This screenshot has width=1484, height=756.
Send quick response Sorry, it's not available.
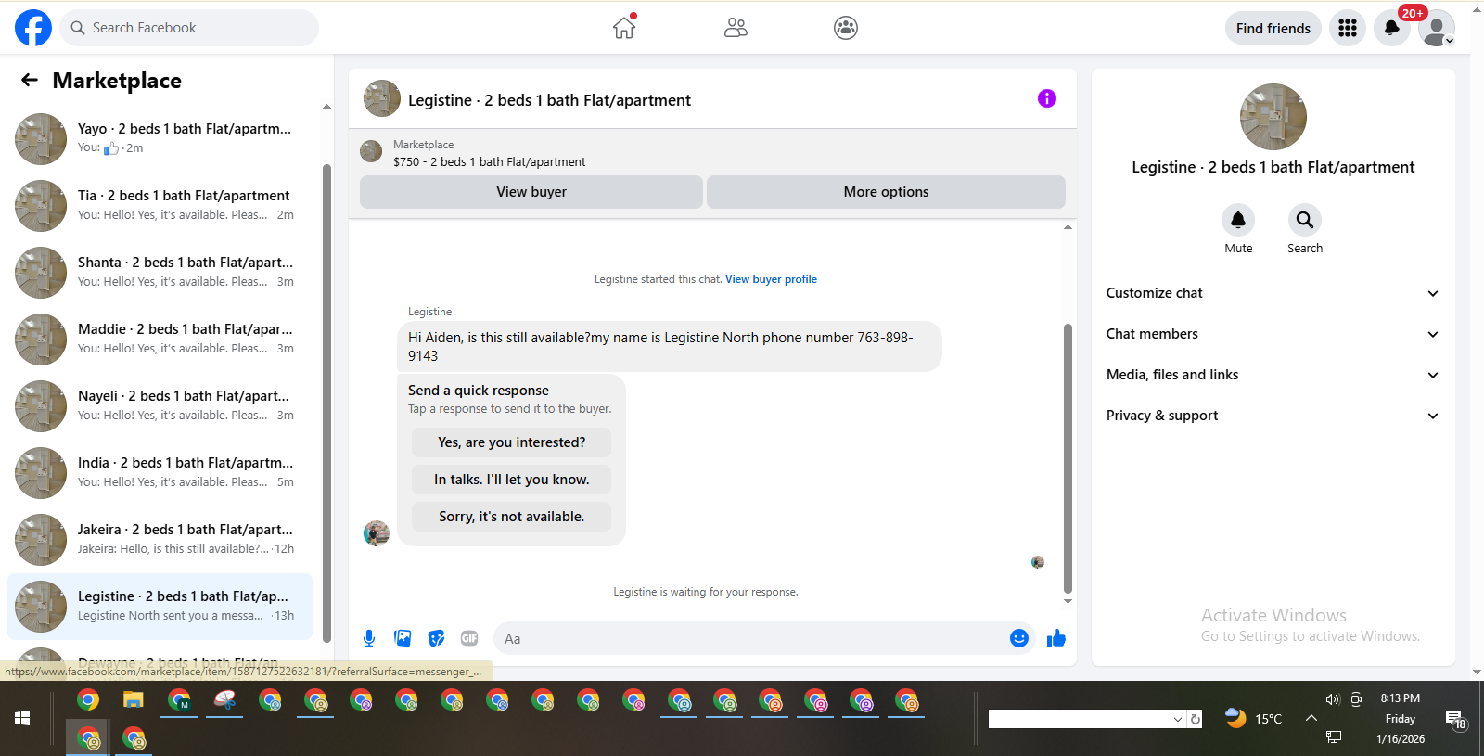pyautogui.click(x=511, y=517)
